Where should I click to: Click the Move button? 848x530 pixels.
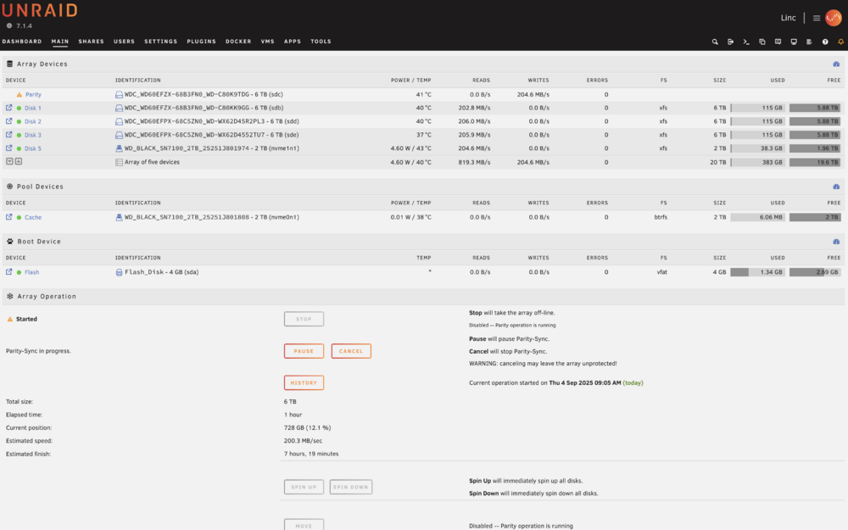pyautogui.click(x=304, y=525)
